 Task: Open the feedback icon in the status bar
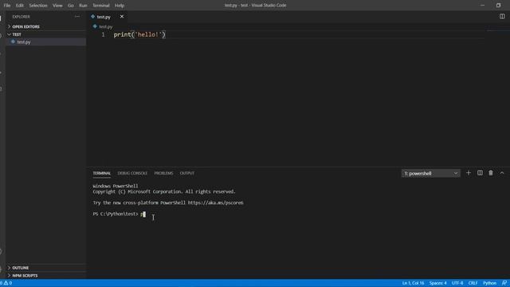504,283
